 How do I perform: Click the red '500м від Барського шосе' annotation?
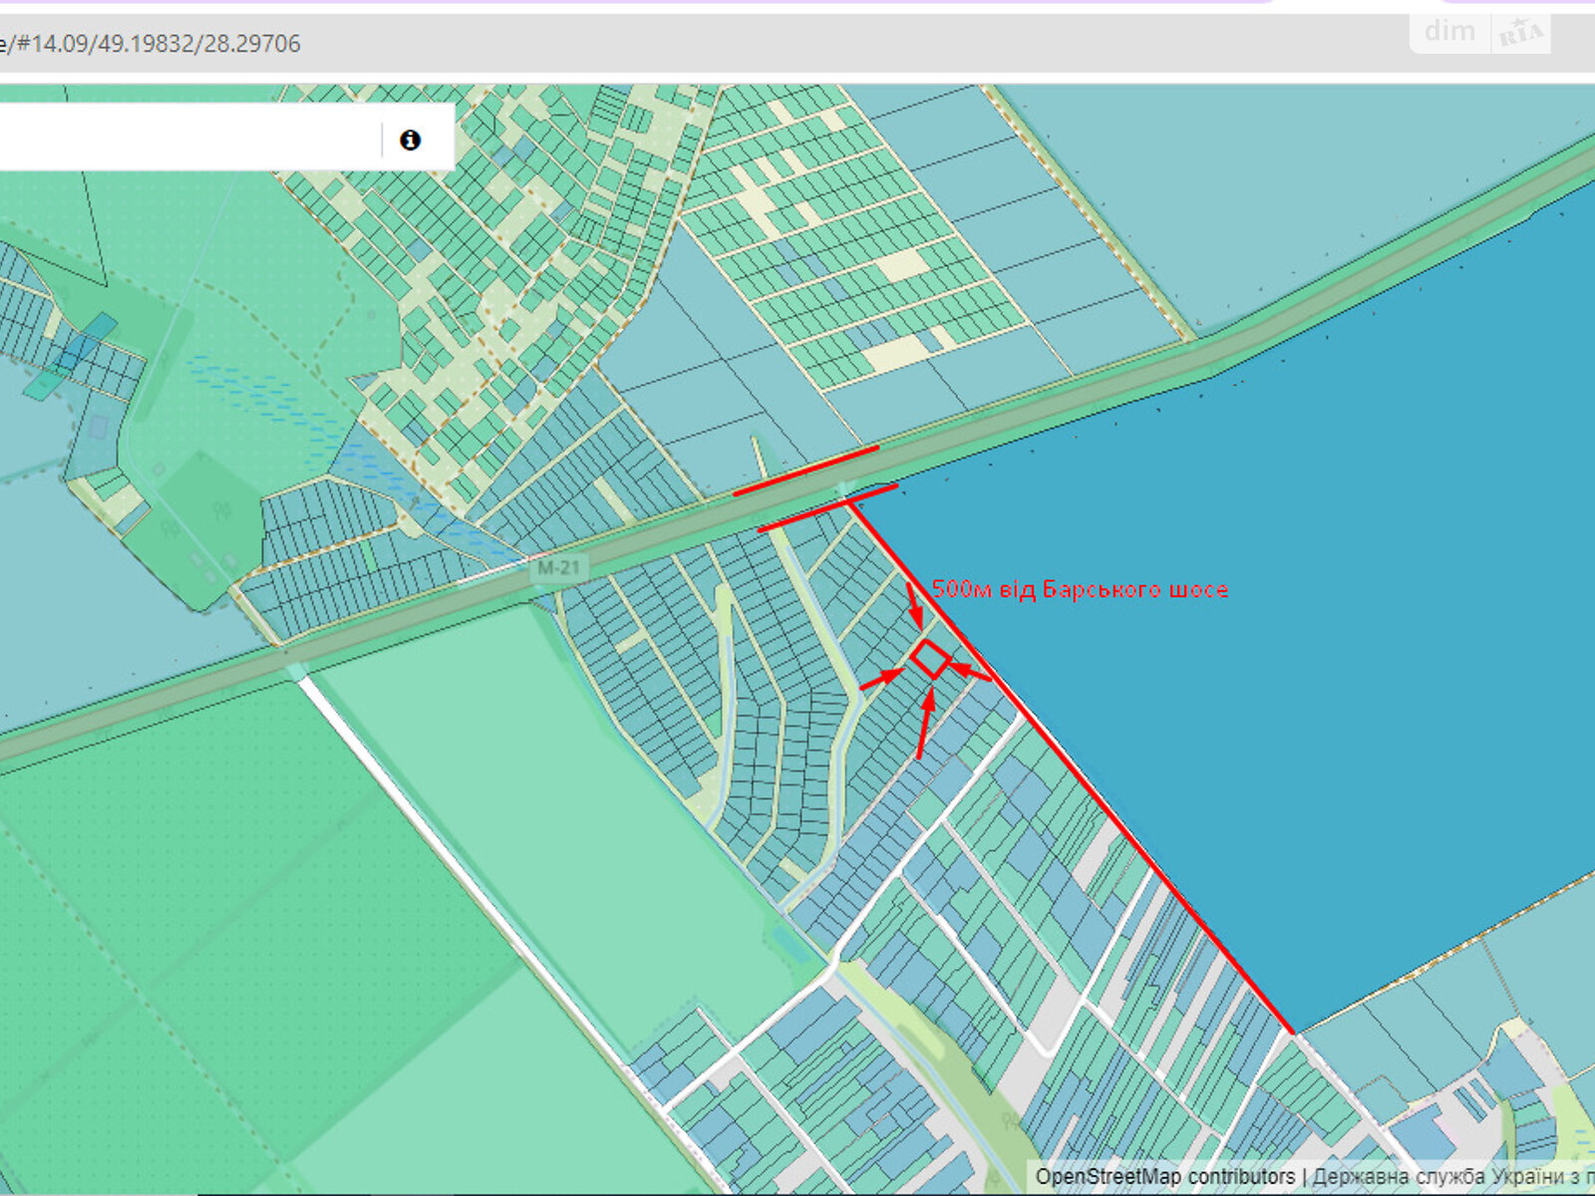coord(1080,590)
